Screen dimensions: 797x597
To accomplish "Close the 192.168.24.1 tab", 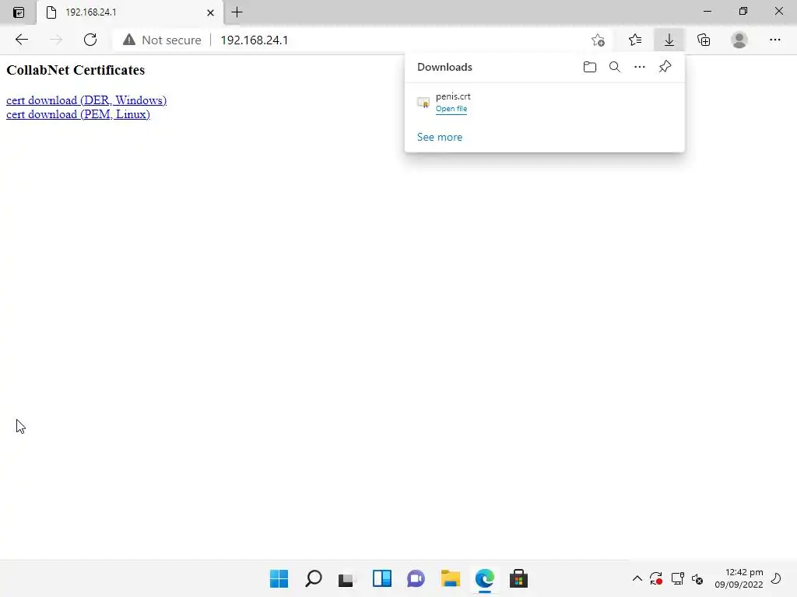I will tap(210, 12).
